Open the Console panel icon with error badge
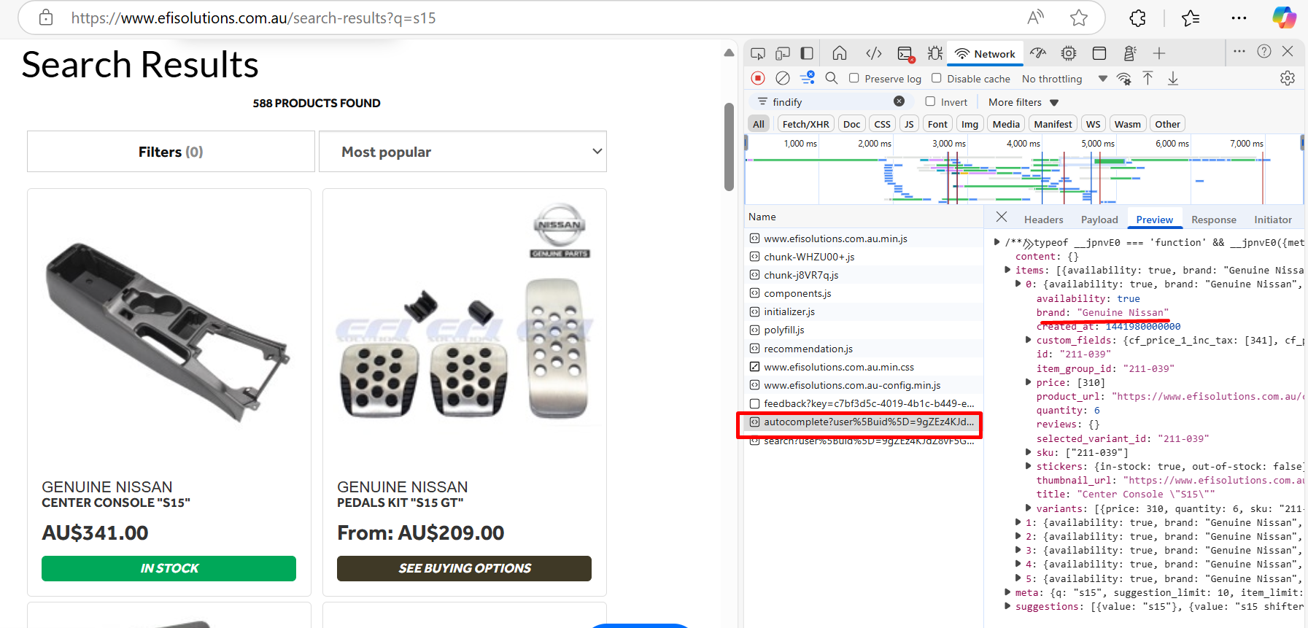Image resolution: width=1308 pixels, height=628 pixels. (905, 54)
